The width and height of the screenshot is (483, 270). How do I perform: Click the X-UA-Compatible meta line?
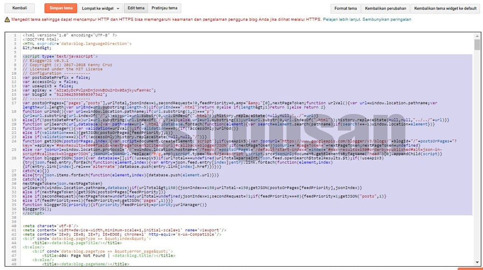point(122,234)
